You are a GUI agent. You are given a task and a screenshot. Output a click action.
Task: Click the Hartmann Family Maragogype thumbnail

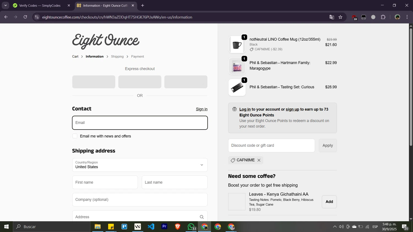point(237,66)
